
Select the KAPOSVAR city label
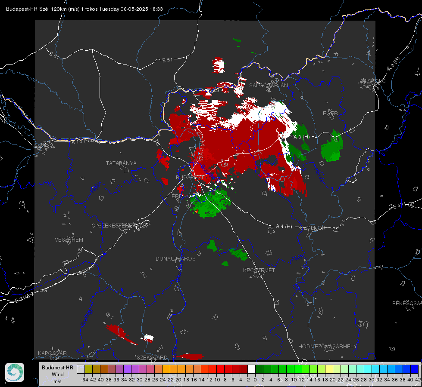[x=52, y=353]
